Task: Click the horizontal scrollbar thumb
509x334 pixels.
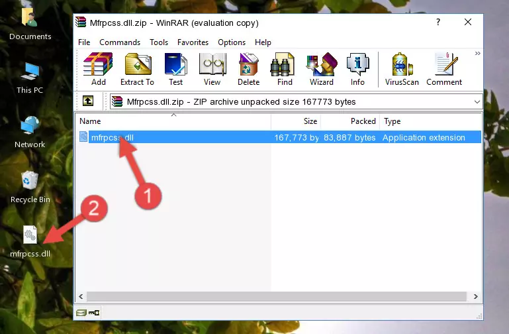Action: [277, 296]
